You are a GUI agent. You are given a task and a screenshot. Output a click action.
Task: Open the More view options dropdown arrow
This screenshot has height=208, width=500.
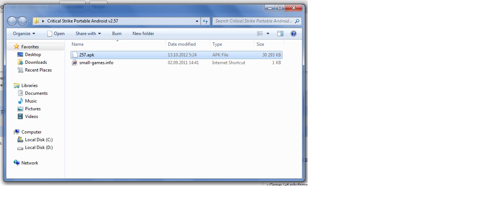268,34
